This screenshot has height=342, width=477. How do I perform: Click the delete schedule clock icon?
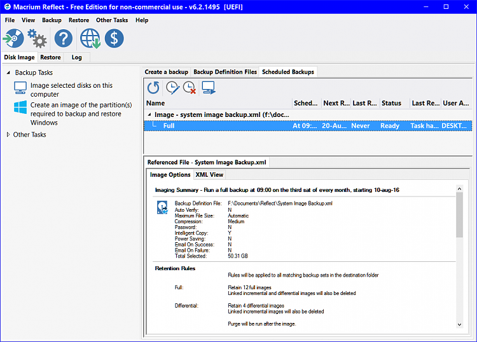click(190, 88)
